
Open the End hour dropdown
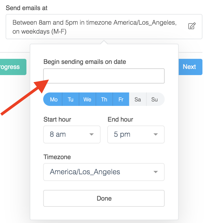point(136,134)
